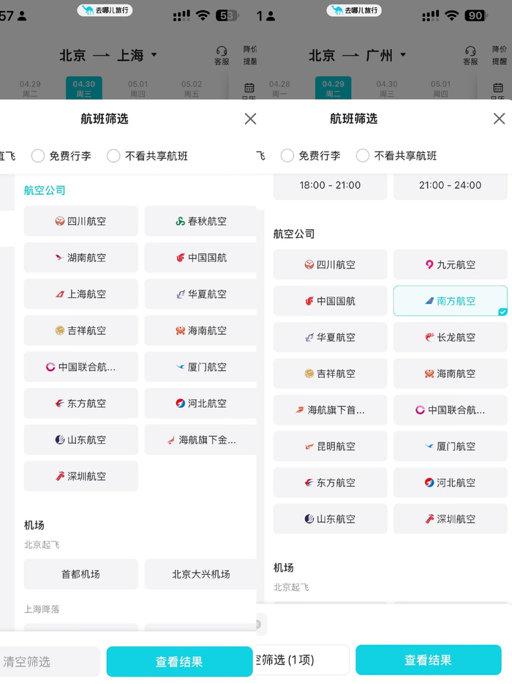
Task: Switch to 05.02 周五 date tab
Action: coord(192,89)
